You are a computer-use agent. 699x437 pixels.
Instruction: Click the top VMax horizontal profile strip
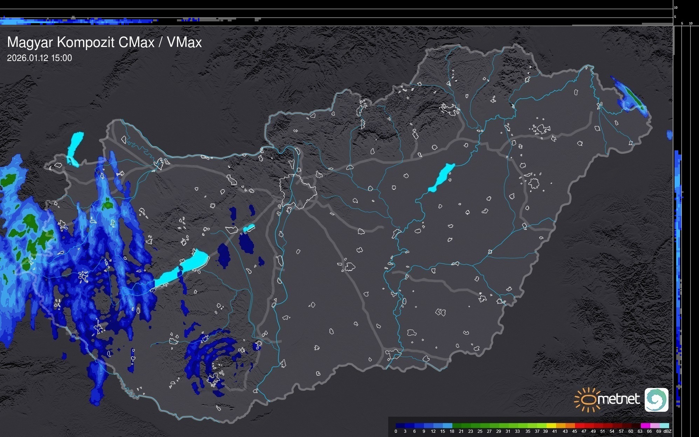click(105, 21)
